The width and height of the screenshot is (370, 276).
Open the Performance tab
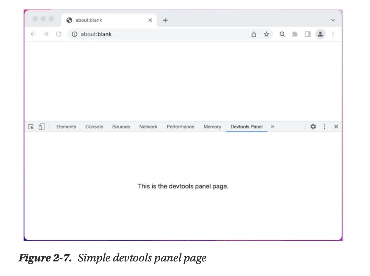tap(180, 127)
